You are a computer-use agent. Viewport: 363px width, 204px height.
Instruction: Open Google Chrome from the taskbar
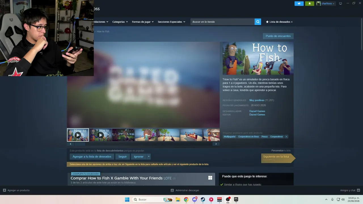[186, 199]
